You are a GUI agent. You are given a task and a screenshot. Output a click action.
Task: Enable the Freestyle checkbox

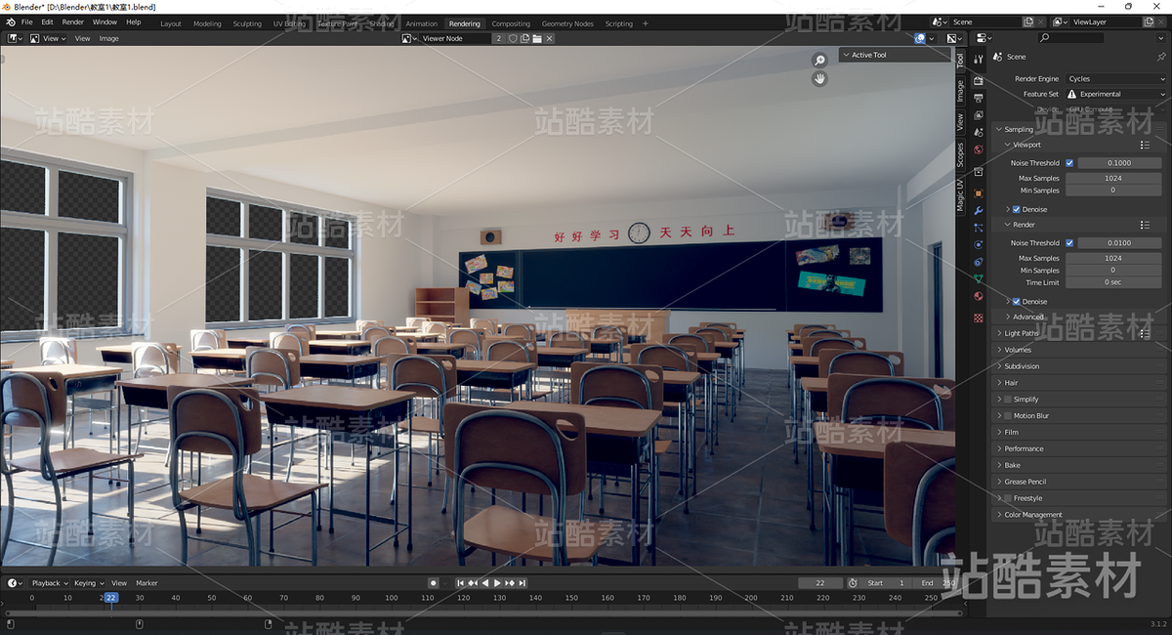1008,498
